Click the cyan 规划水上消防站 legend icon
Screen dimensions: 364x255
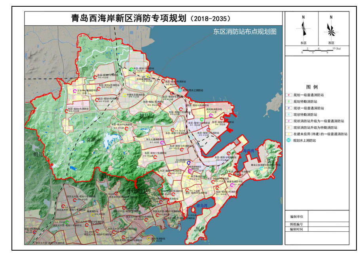pos(289,140)
